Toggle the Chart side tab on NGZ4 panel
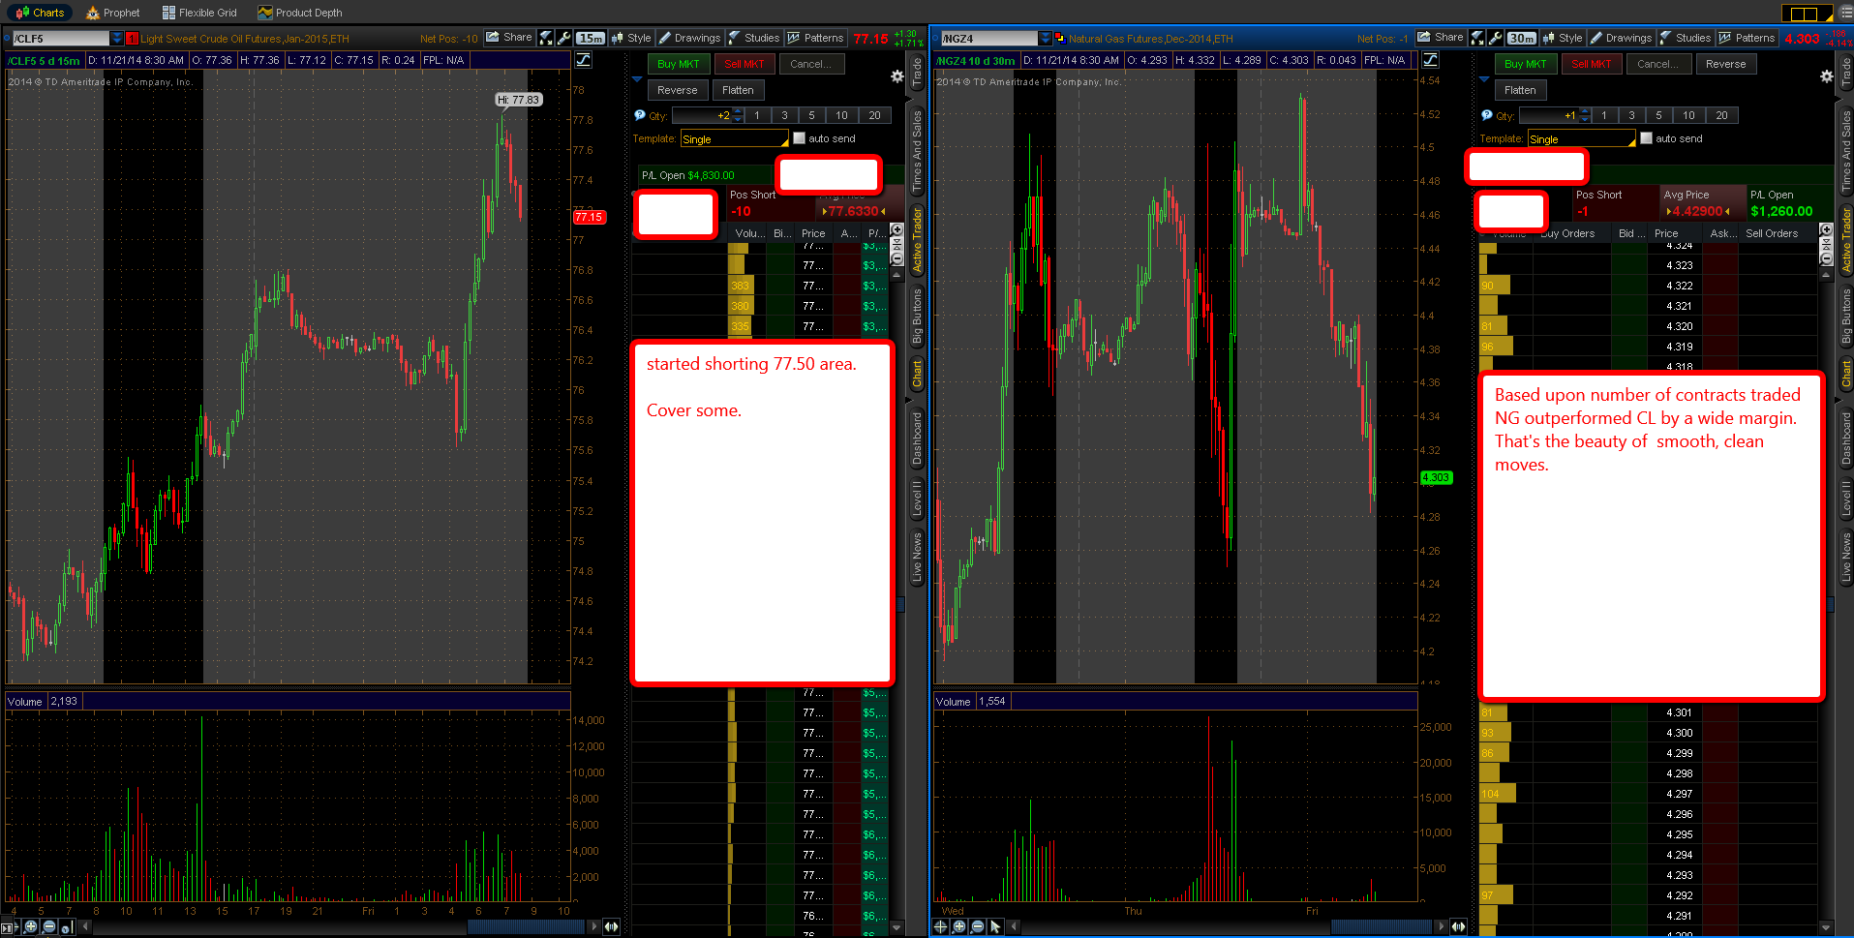 pyautogui.click(x=1846, y=373)
